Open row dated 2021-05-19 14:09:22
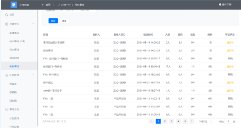Image resolution: width=241 pixels, height=128 pixels. pos(140,43)
